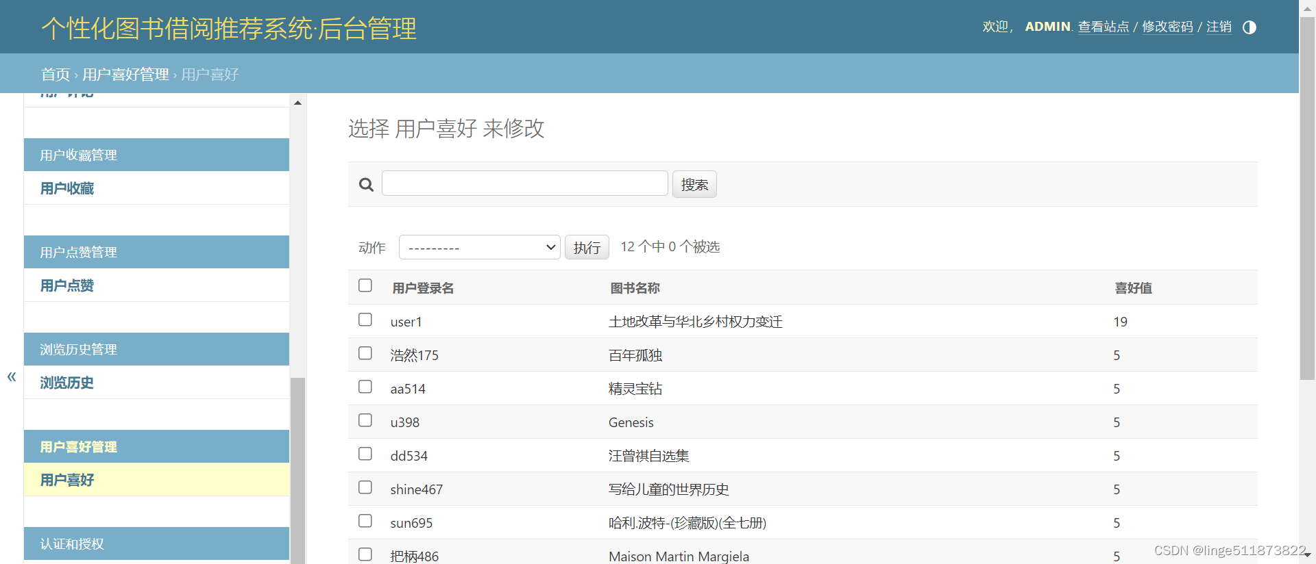1316x564 pixels.
Task: Open the aa514 record
Action: (x=408, y=389)
